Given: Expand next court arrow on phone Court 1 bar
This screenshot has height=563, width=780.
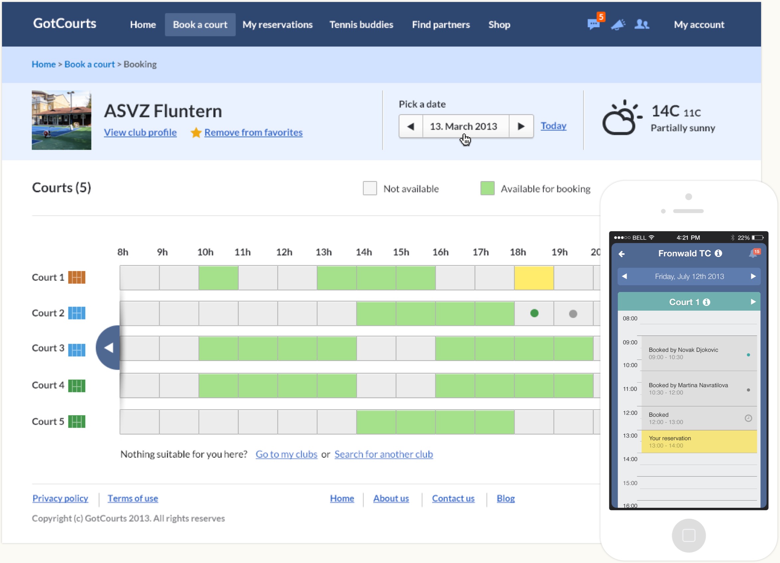Looking at the screenshot, I should click(x=753, y=302).
